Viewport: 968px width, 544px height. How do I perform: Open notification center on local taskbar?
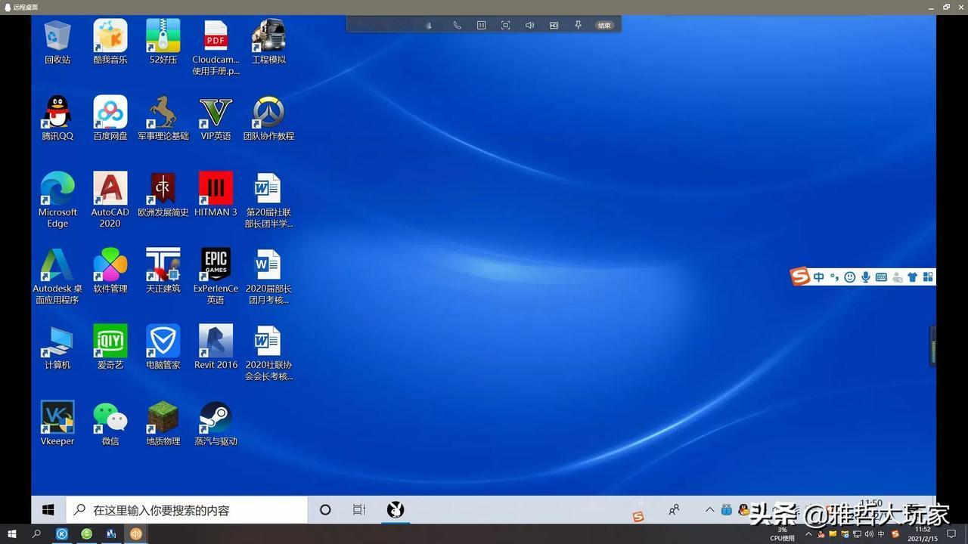[951, 534]
